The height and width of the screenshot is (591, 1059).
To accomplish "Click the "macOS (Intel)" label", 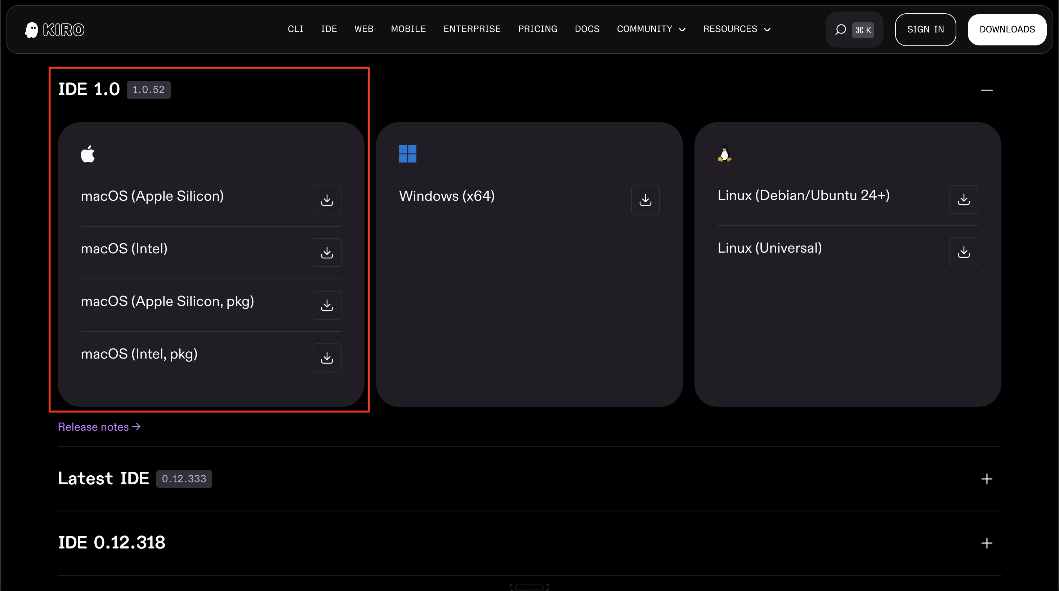I will 124,249.
